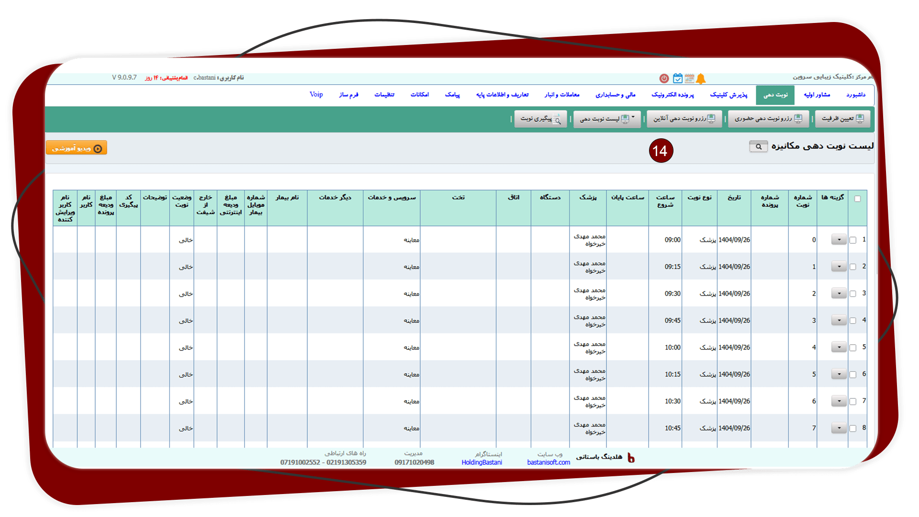919x517 pixels.
Task: Open the پیامک menu
Action: [x=452, y=95]
